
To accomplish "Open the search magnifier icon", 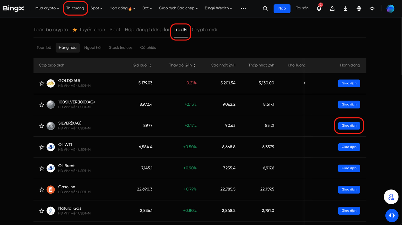I will pos(265,8).
